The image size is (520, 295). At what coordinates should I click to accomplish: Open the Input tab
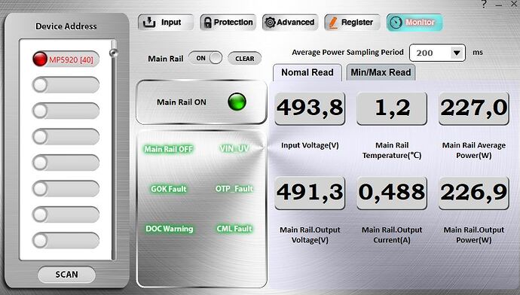pyautogui.click(x=166, y=22)
